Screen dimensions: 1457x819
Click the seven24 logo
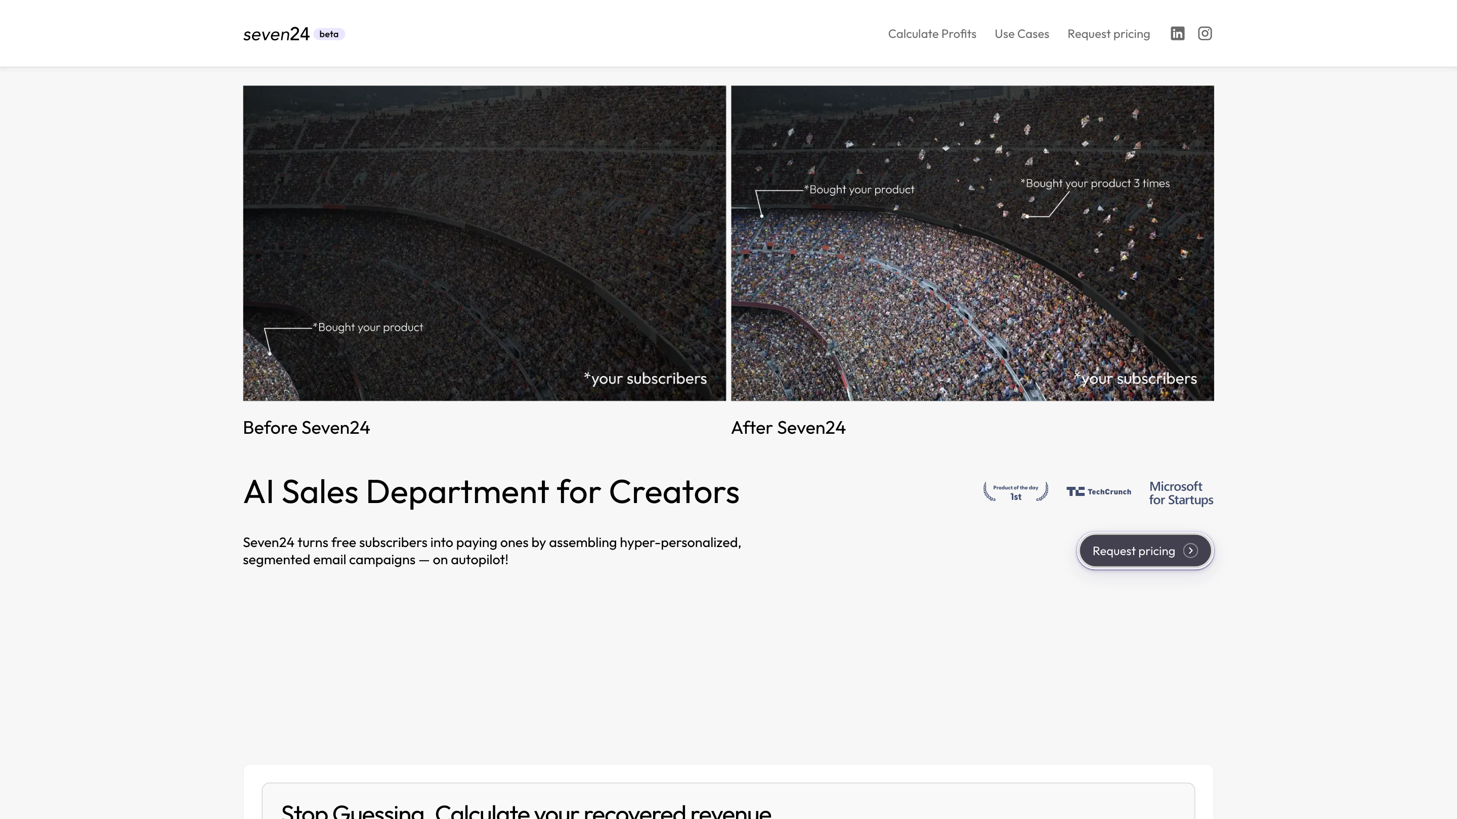276,34
